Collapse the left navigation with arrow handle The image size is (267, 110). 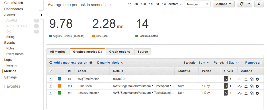[41, 15]
